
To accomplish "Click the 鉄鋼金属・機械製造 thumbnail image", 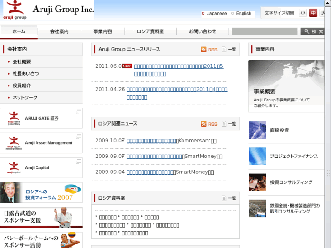I will (x=257, y=208).
